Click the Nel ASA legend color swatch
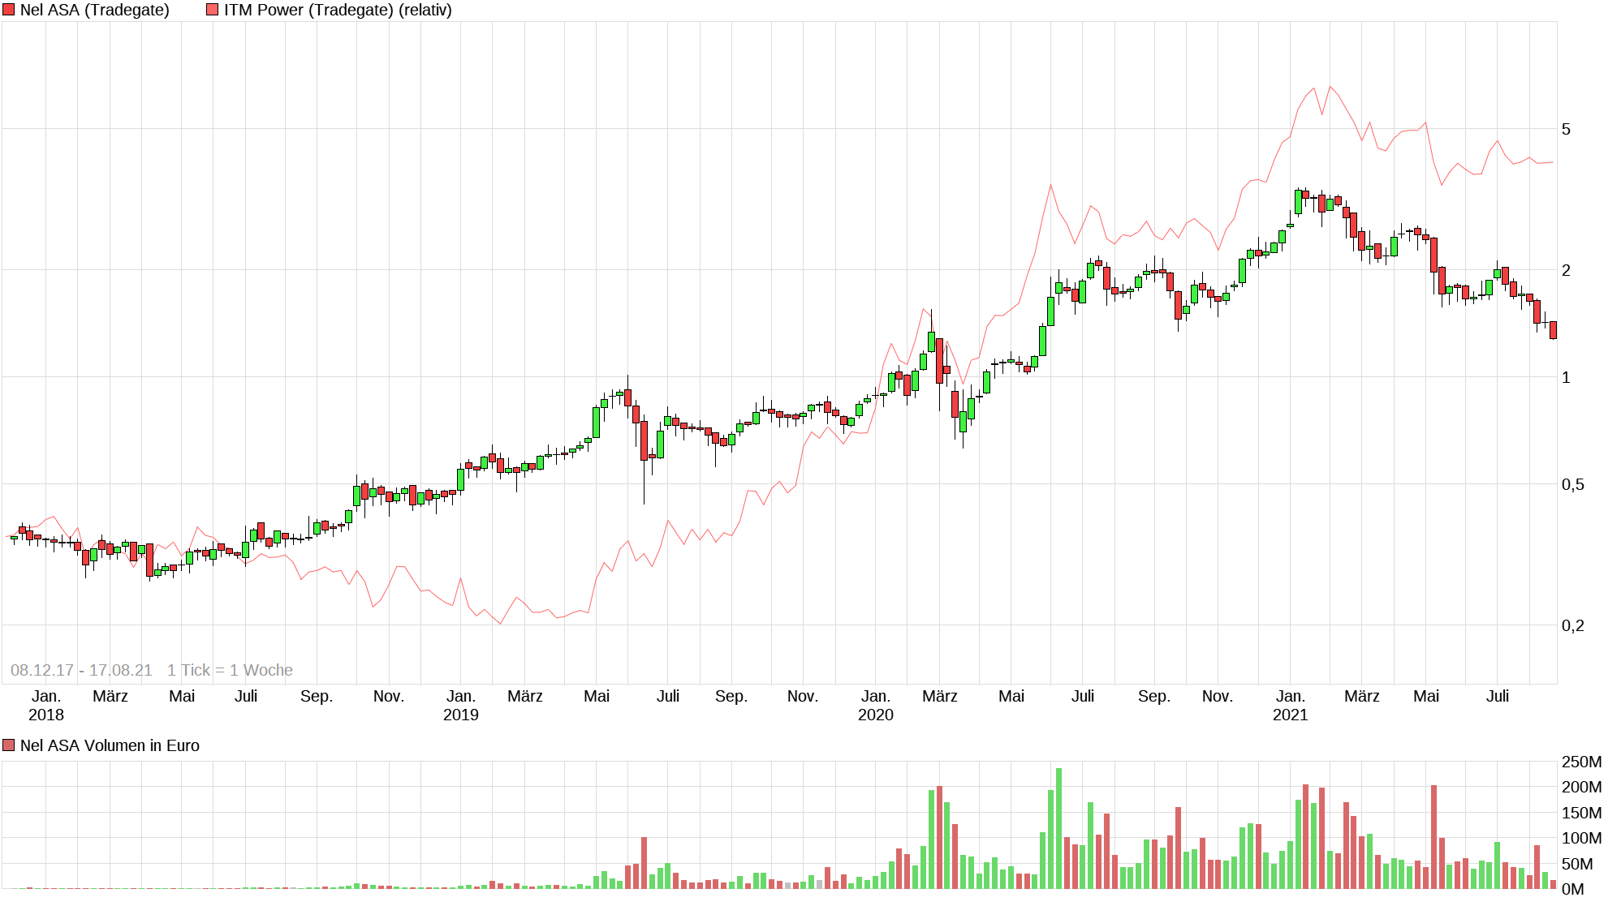The width and height of the screenshot is (1621, 906). [x=9, y=10]
